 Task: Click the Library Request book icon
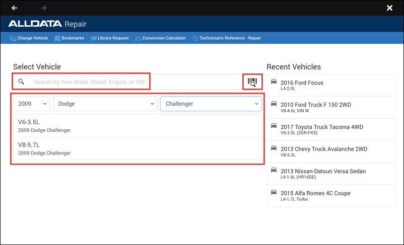pyautogui.click(x=93, y=38)
